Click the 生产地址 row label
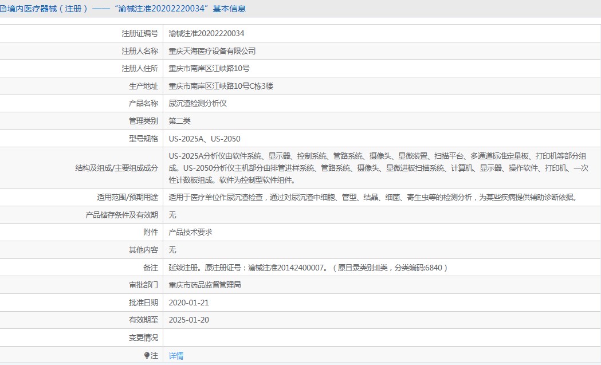601x365 pixels. tap(143, 86)
